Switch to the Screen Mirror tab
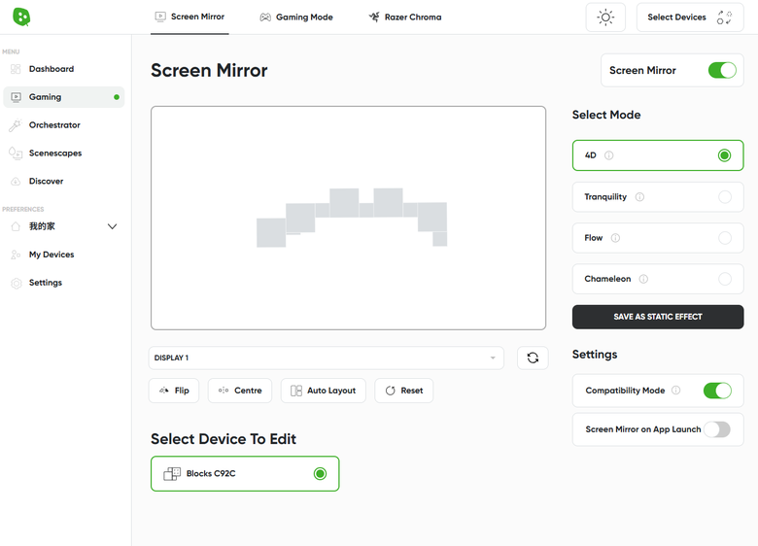Screen dimensions: 758x546 (x=189, y=17)
